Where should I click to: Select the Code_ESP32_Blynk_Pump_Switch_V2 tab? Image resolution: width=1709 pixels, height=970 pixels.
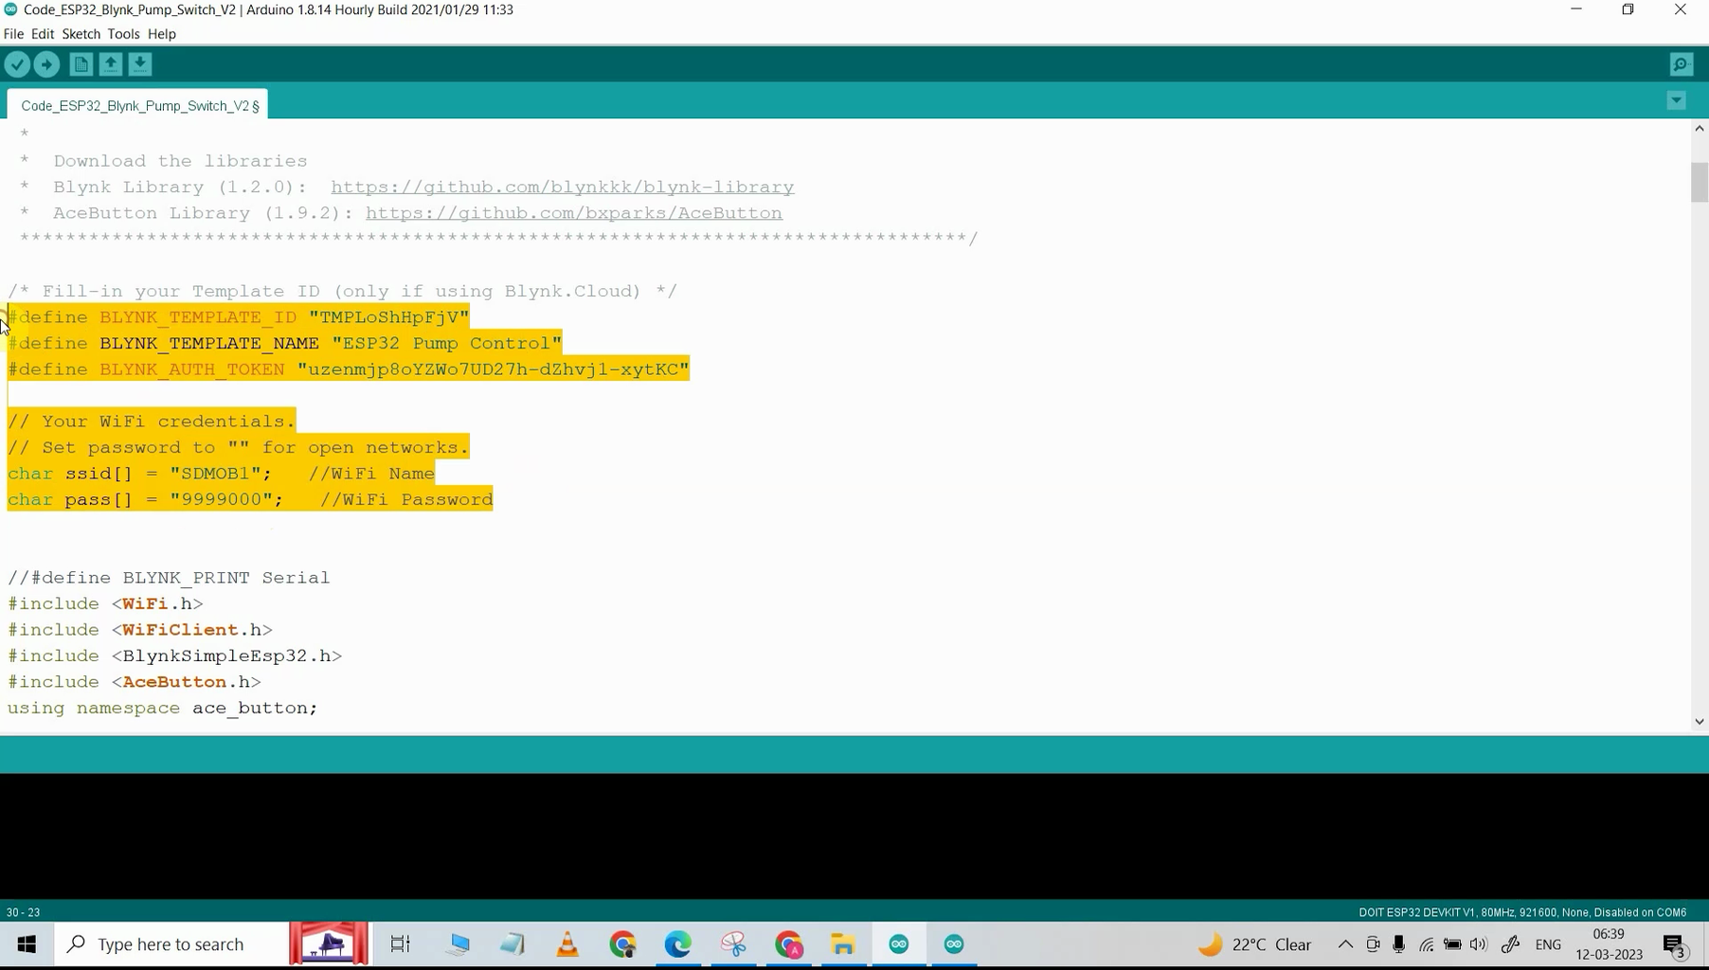click(135, 105)
